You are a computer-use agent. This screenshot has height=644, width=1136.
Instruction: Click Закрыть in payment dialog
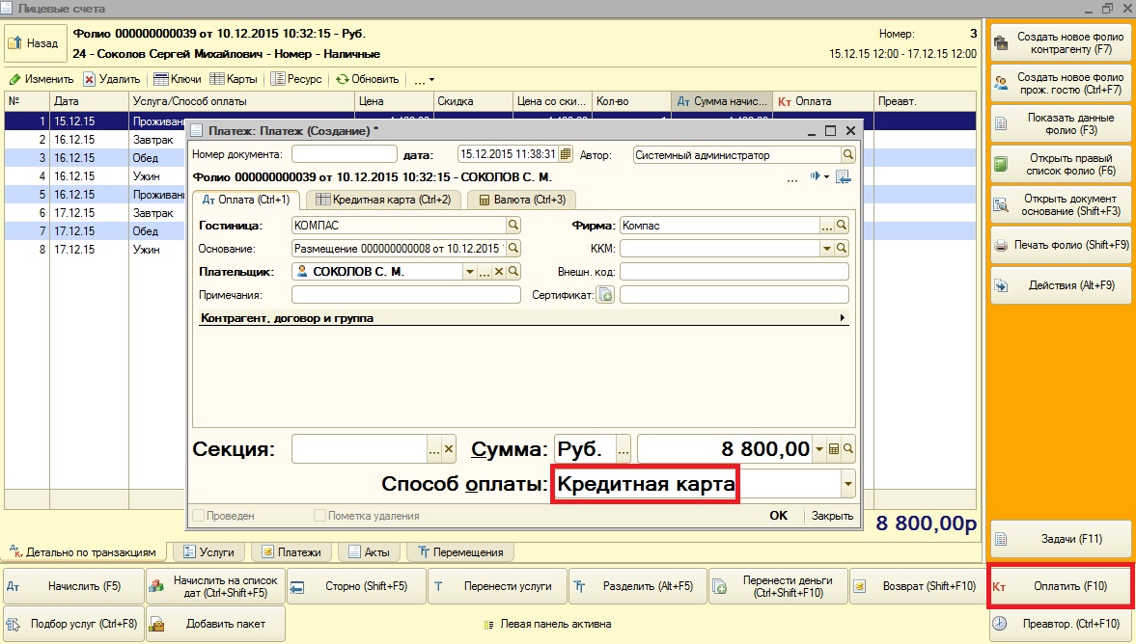(x=832, y=515)
